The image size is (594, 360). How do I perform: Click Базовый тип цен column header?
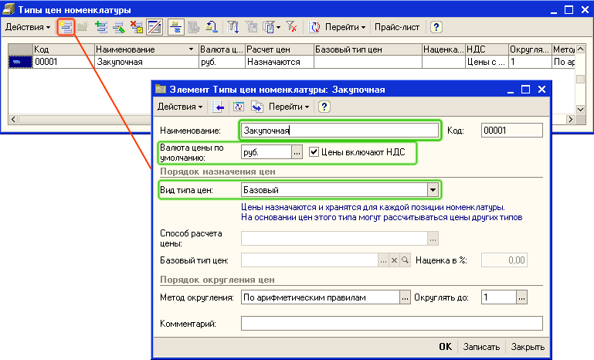368,49
